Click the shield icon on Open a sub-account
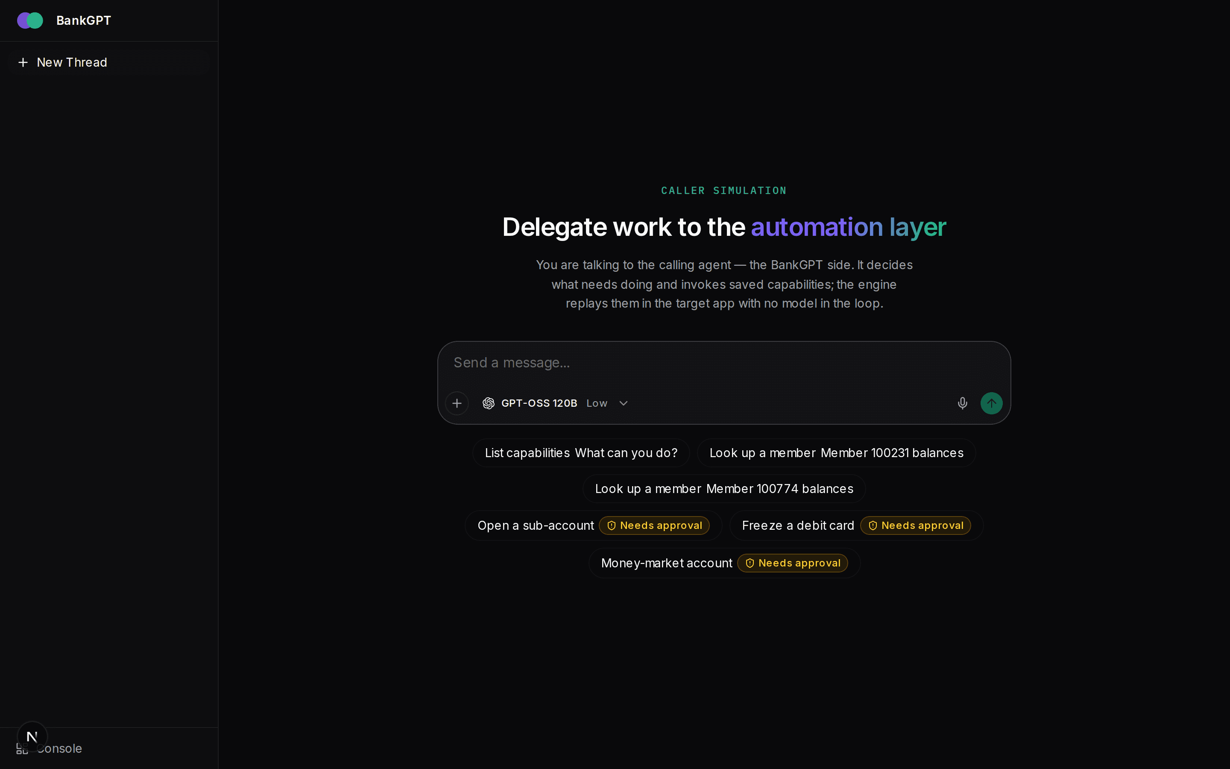 click(x=612, y=525)
